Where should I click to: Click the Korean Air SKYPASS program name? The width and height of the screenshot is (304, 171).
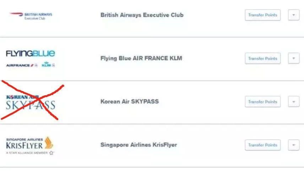pos(129,102)
